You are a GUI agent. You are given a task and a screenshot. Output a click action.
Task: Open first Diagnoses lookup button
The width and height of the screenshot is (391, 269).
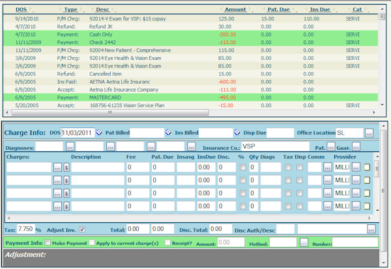coord(70,146)
